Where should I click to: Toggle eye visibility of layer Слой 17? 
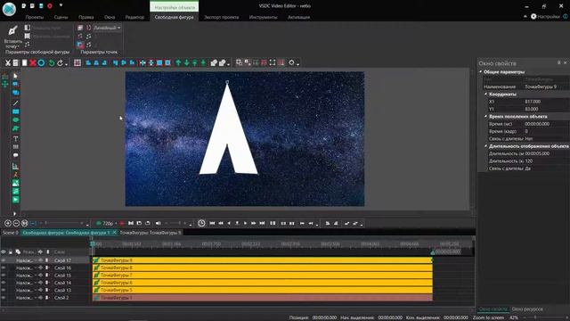coord(4,260)
